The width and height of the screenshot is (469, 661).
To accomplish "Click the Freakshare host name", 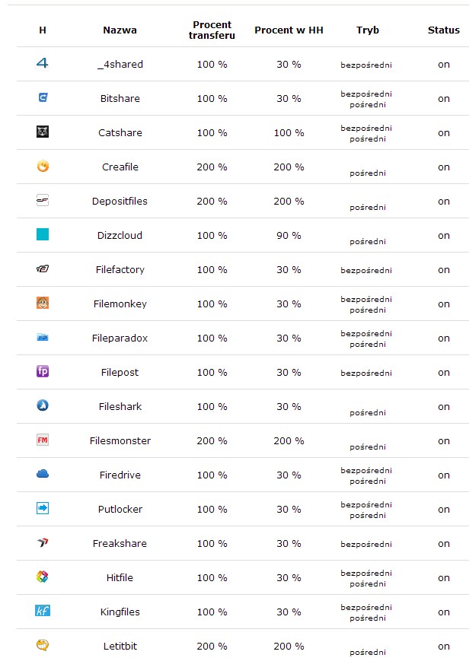I will click(120, 544).
